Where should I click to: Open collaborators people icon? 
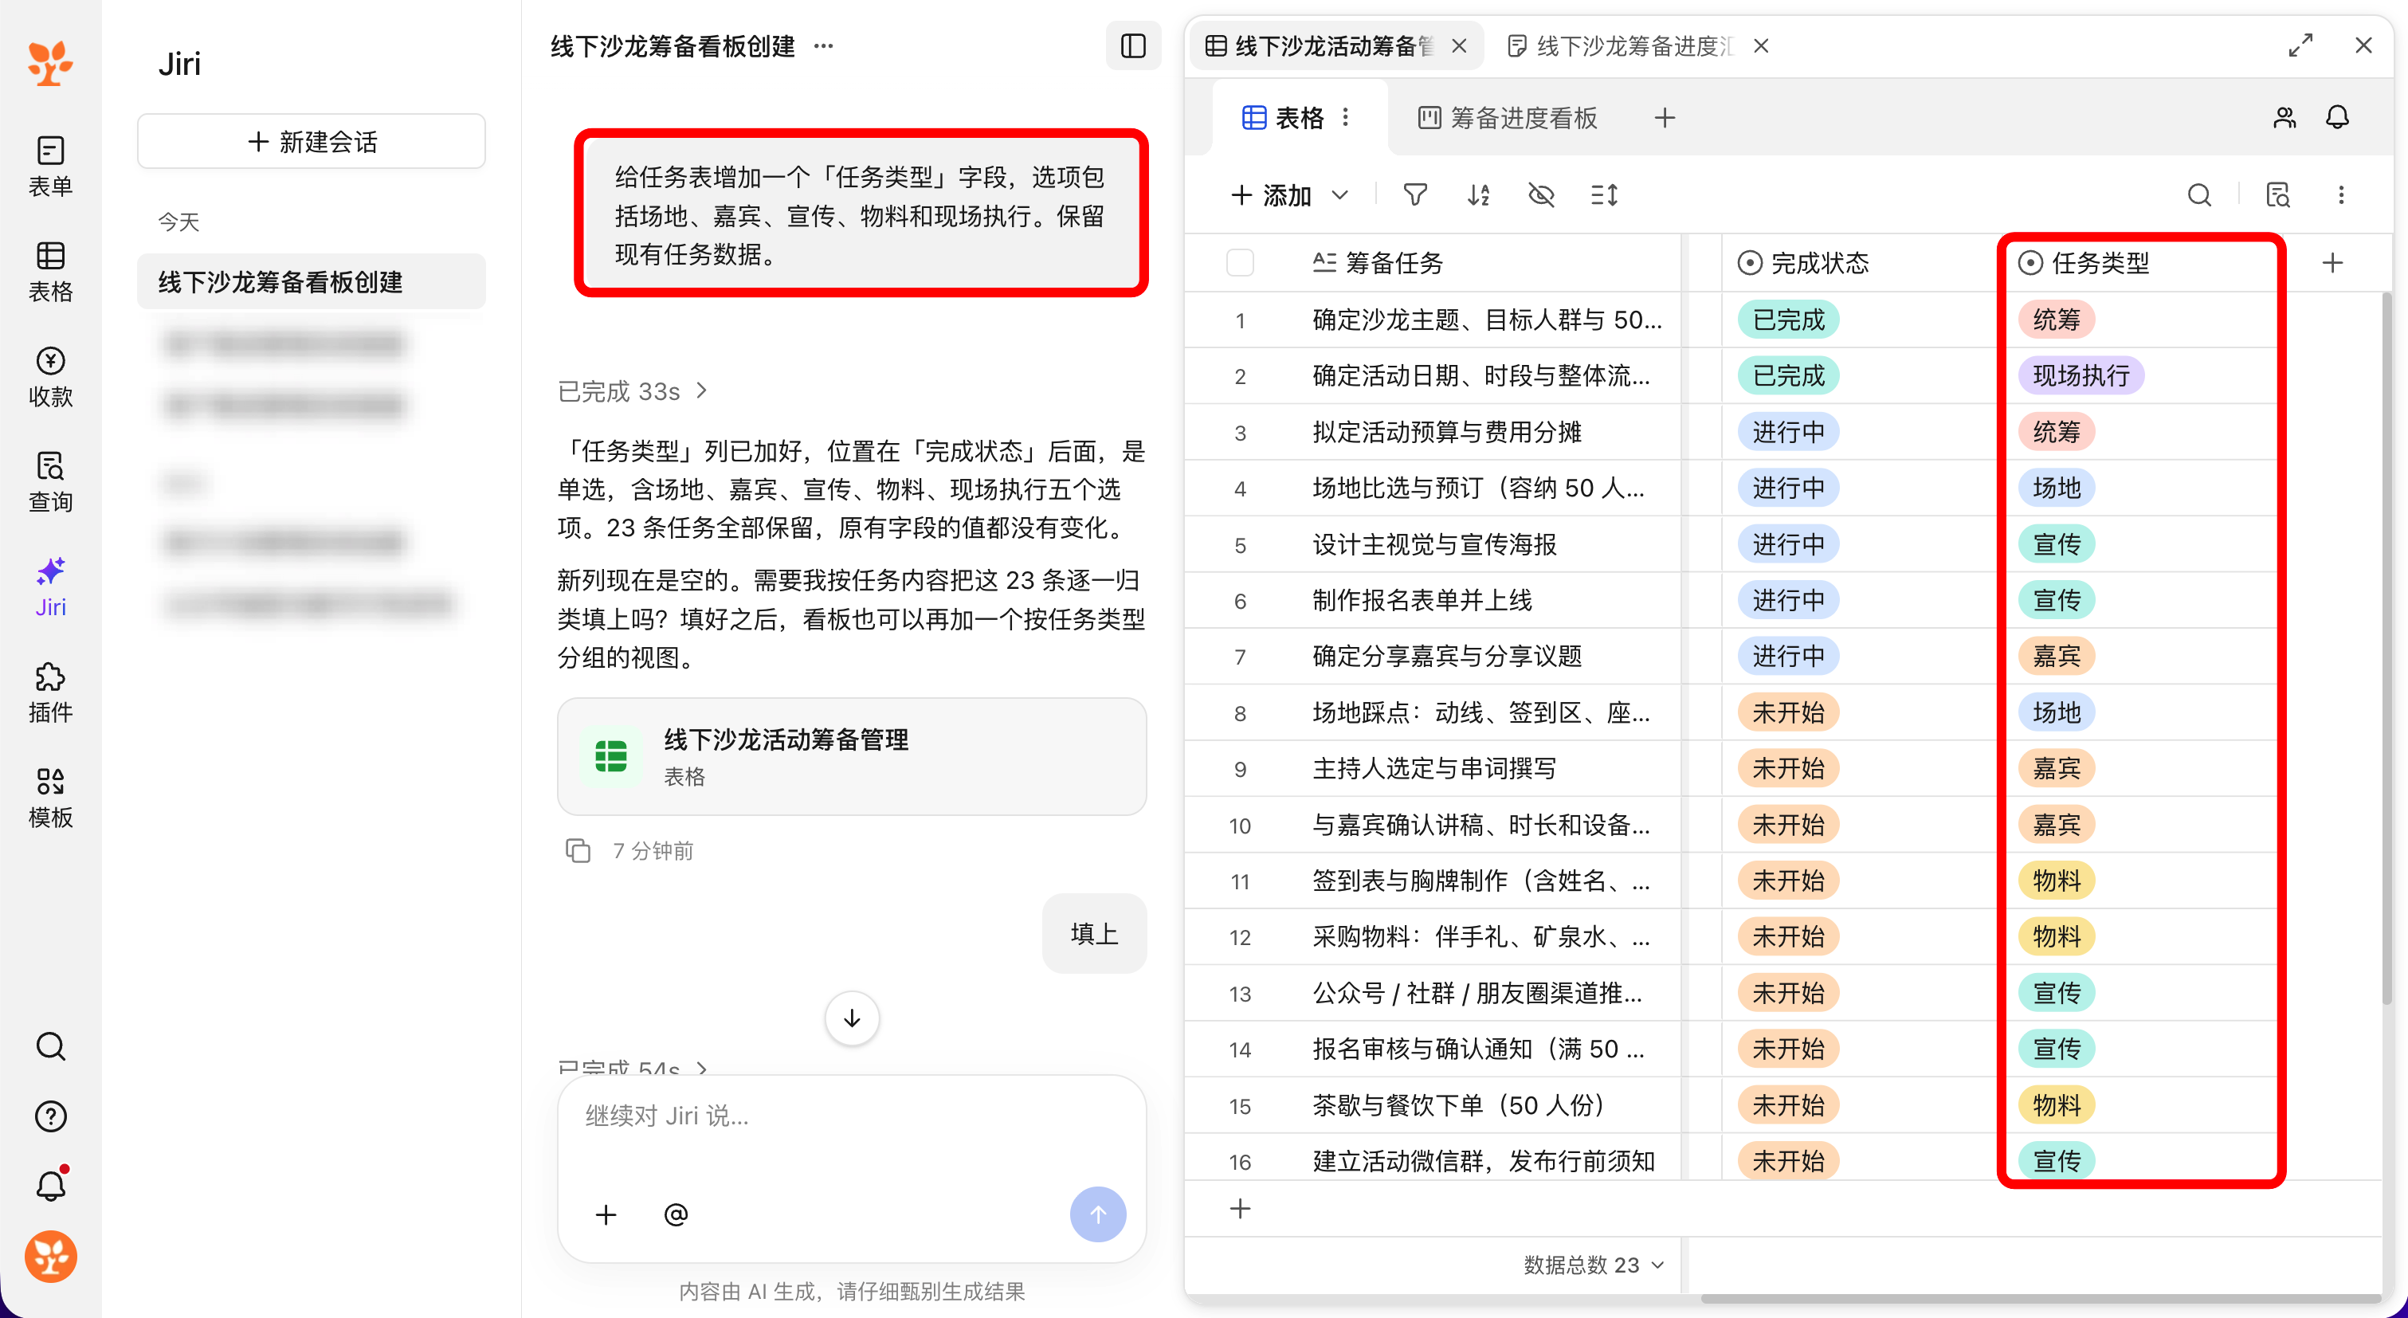coord(2284,117)
